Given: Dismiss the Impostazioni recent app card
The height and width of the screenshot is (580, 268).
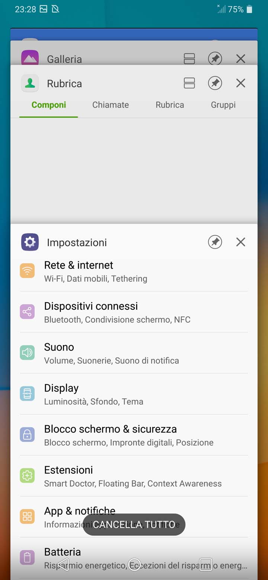Looking at the screenshot, I should point(241,242).
